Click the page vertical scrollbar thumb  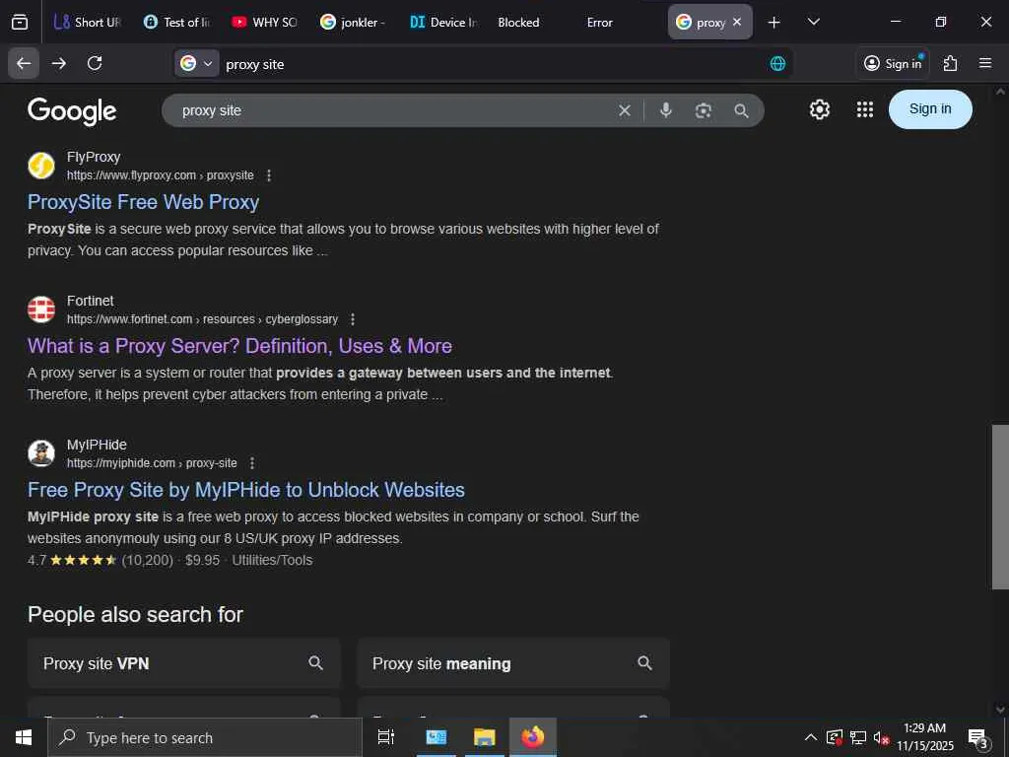pos(1000,507)
